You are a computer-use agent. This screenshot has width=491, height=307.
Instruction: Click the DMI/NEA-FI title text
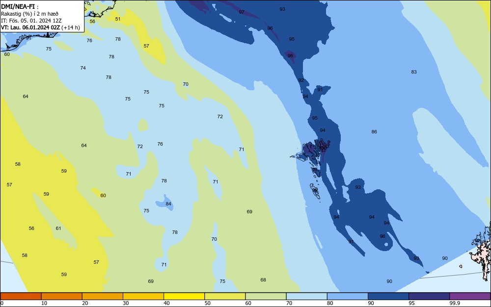[18, 6]
